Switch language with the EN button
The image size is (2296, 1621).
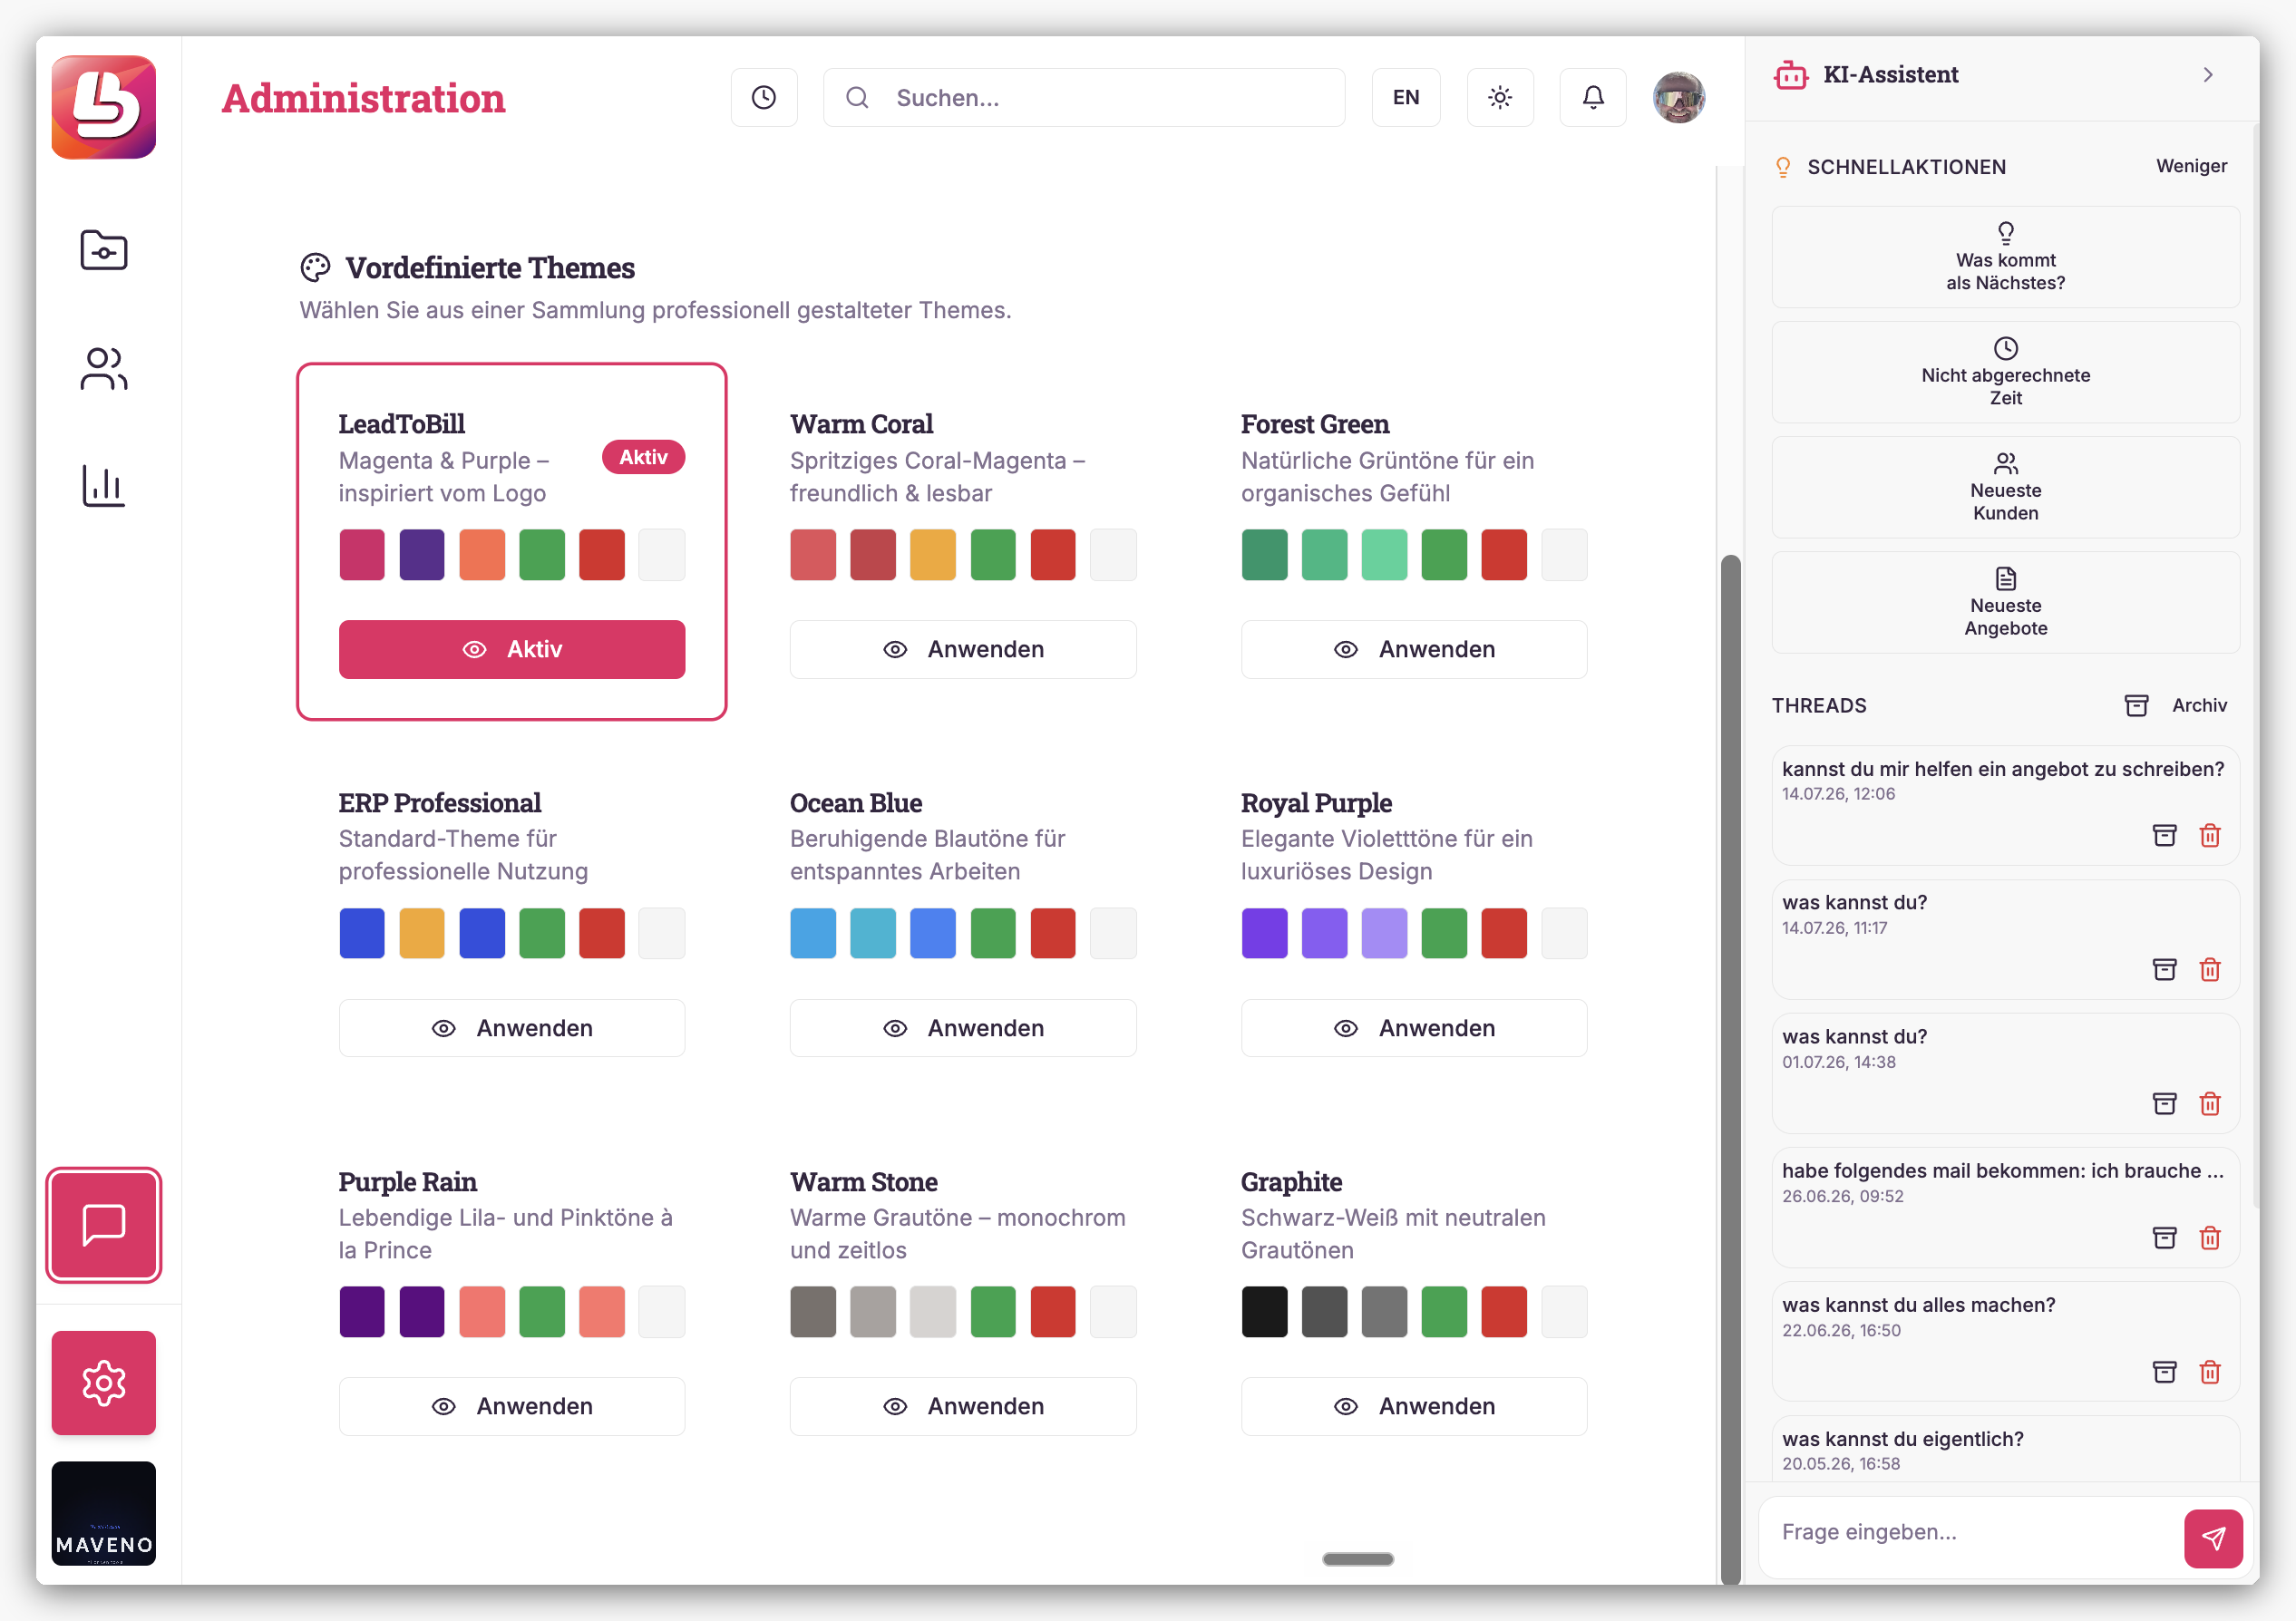tap(1406, 97)
